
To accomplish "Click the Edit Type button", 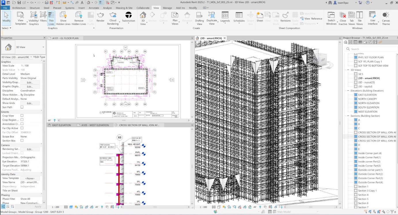I will 39,57.
